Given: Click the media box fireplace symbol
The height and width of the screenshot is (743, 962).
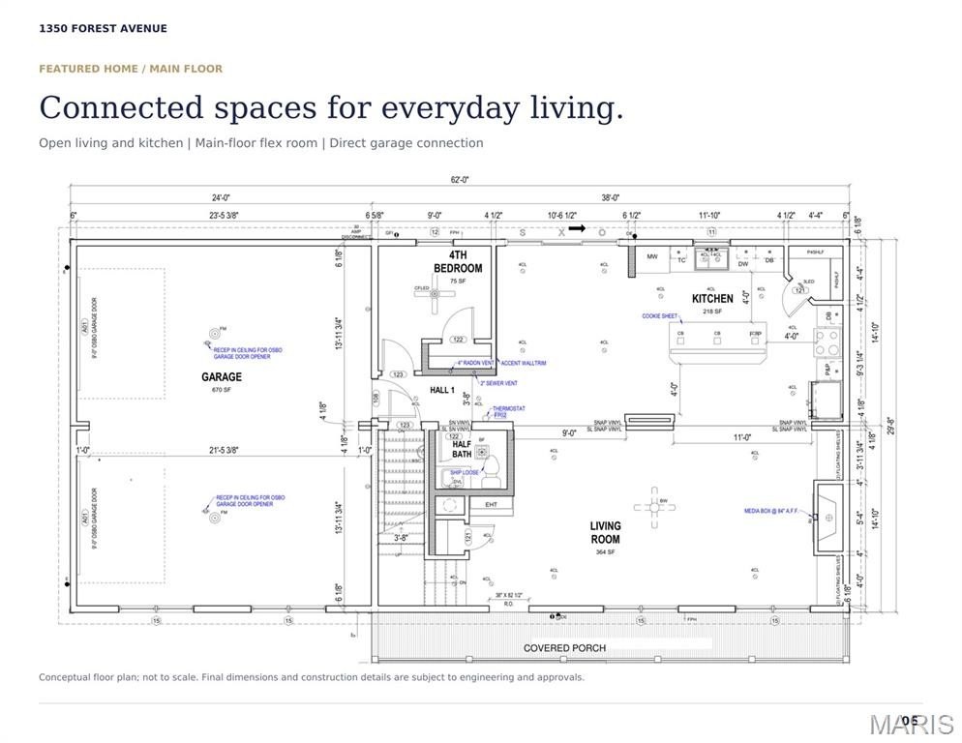Looking at the screenshot, I should (829, 518).
